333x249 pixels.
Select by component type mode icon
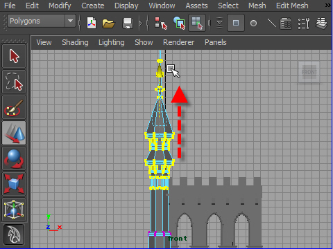(197, 23)
